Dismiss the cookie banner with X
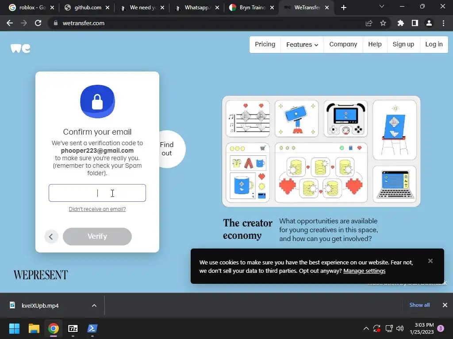This screenshot has width=453, height=339. 430,261
